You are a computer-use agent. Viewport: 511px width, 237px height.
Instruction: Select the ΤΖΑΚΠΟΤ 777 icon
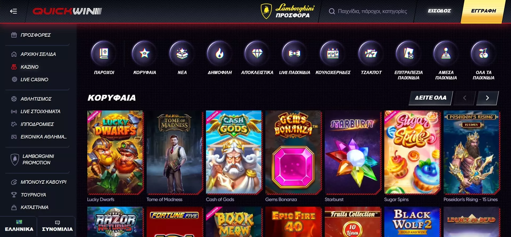[x=371, y=54]
